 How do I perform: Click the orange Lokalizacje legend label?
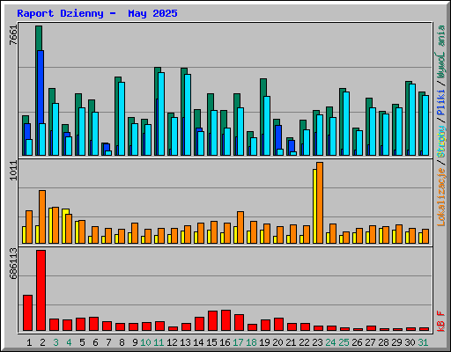(x=441, y=196)
